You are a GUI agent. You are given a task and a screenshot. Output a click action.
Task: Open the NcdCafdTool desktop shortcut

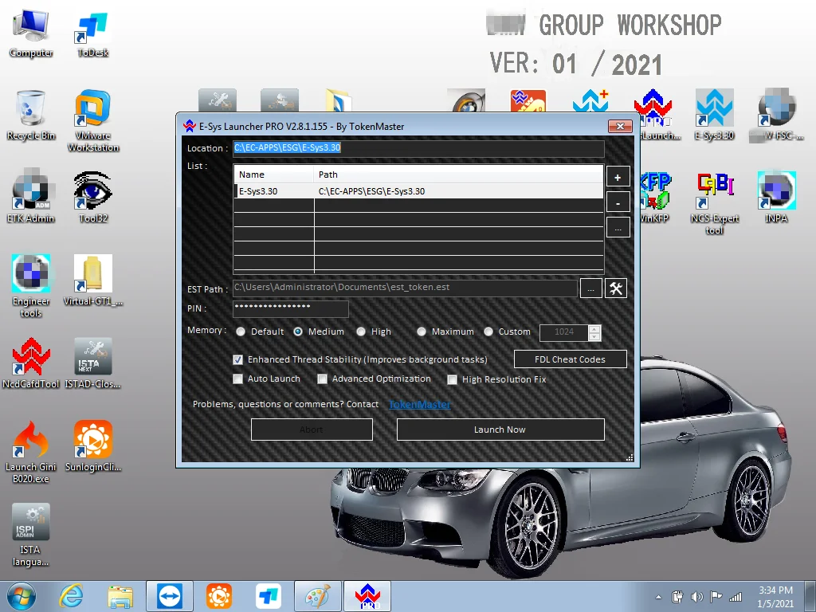[x=31, y=357]
